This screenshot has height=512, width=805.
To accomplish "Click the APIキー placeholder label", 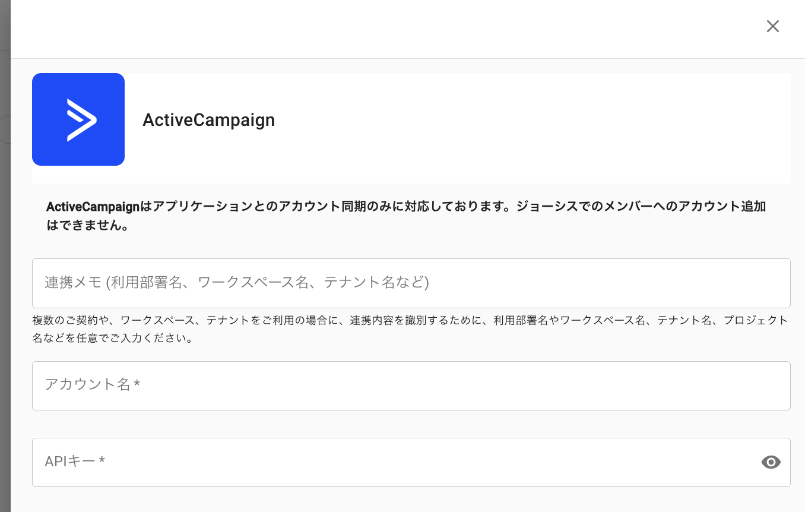I will (x=70, y=461).
